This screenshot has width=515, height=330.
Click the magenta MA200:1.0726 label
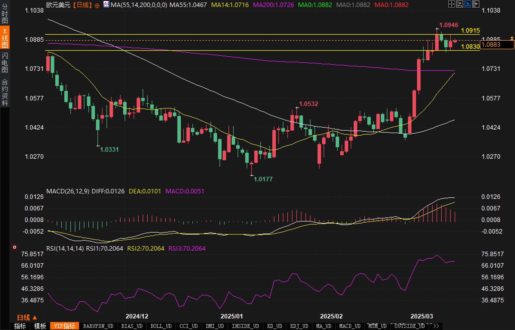(273, 5)
